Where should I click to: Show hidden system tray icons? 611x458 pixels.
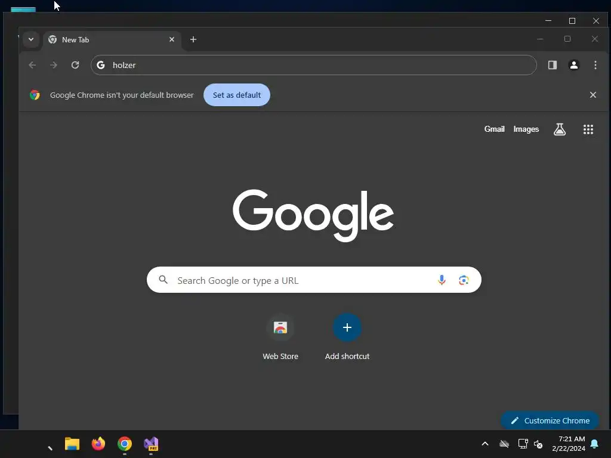485,444
